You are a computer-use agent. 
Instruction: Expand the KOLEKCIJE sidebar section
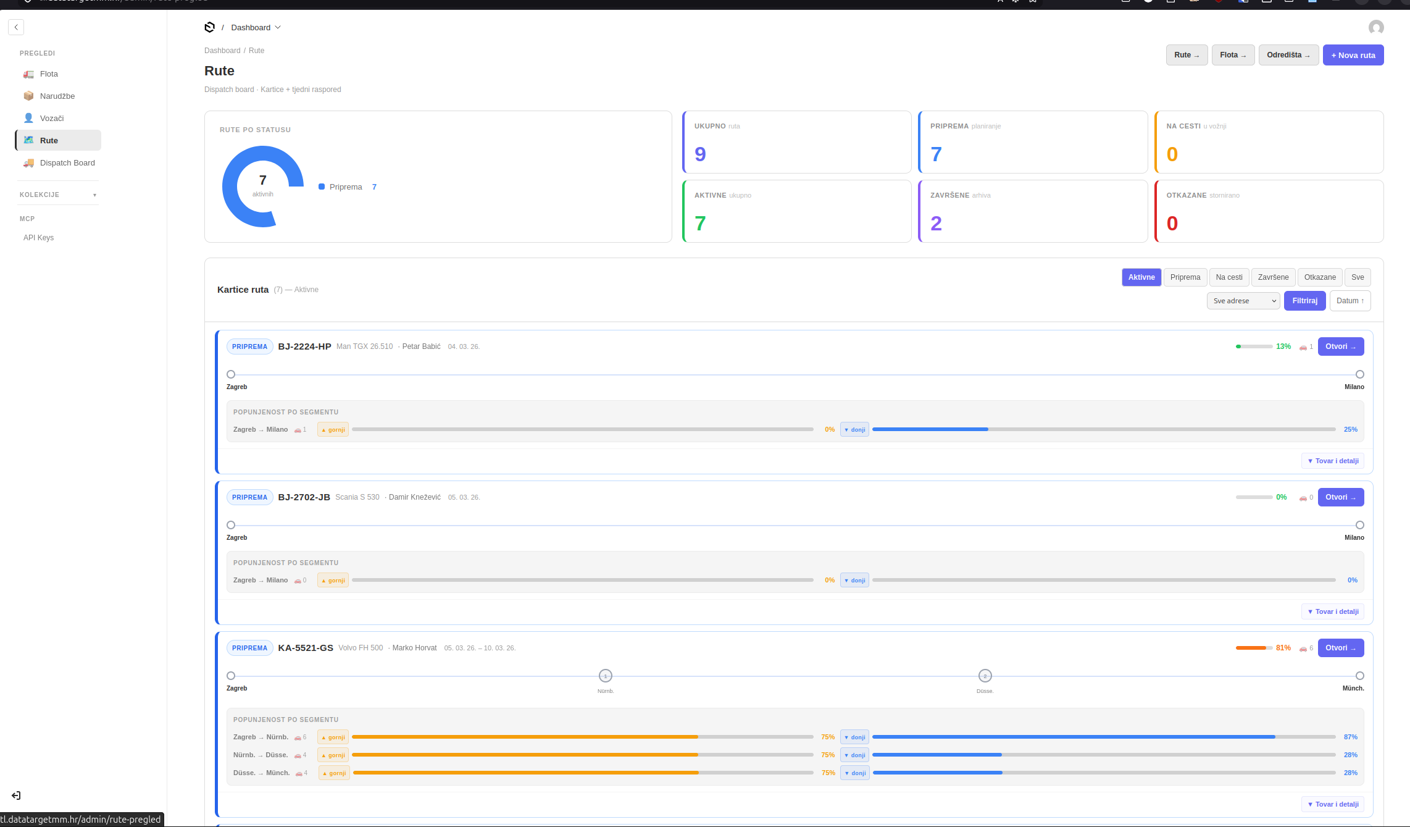tap(58, 195)
